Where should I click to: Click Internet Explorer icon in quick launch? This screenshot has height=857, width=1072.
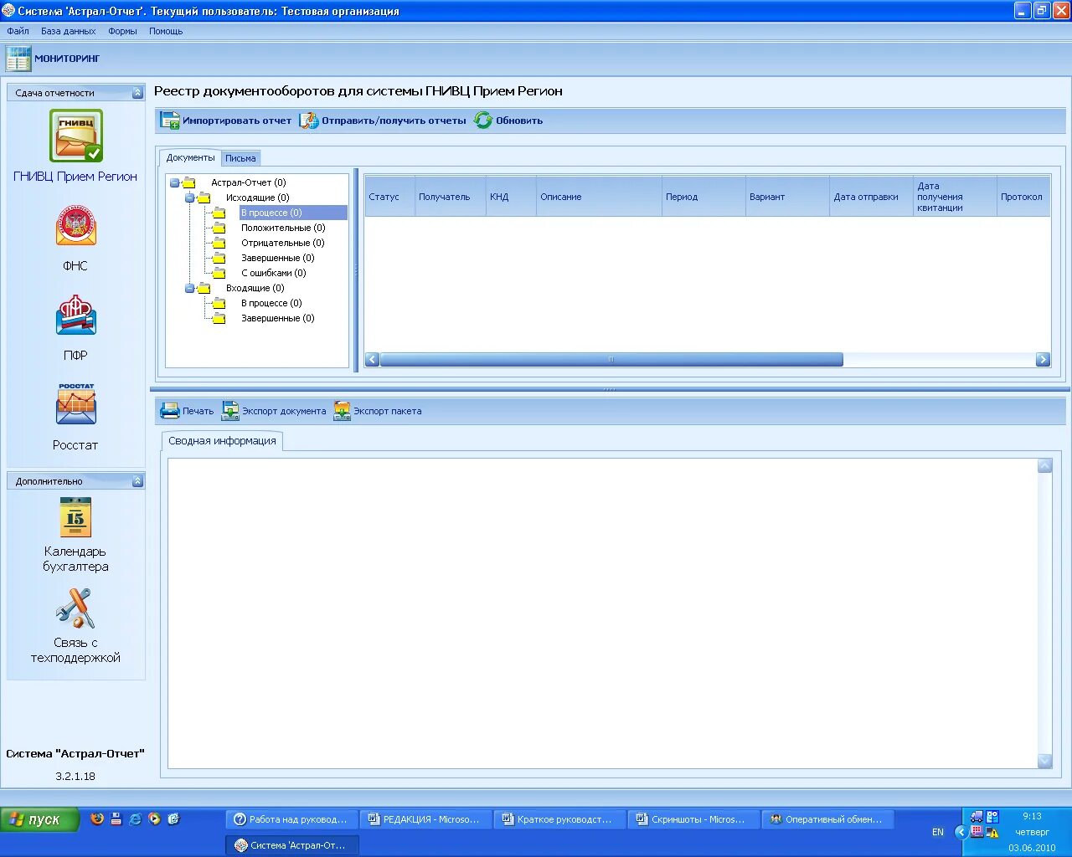[x=135, y=819]
